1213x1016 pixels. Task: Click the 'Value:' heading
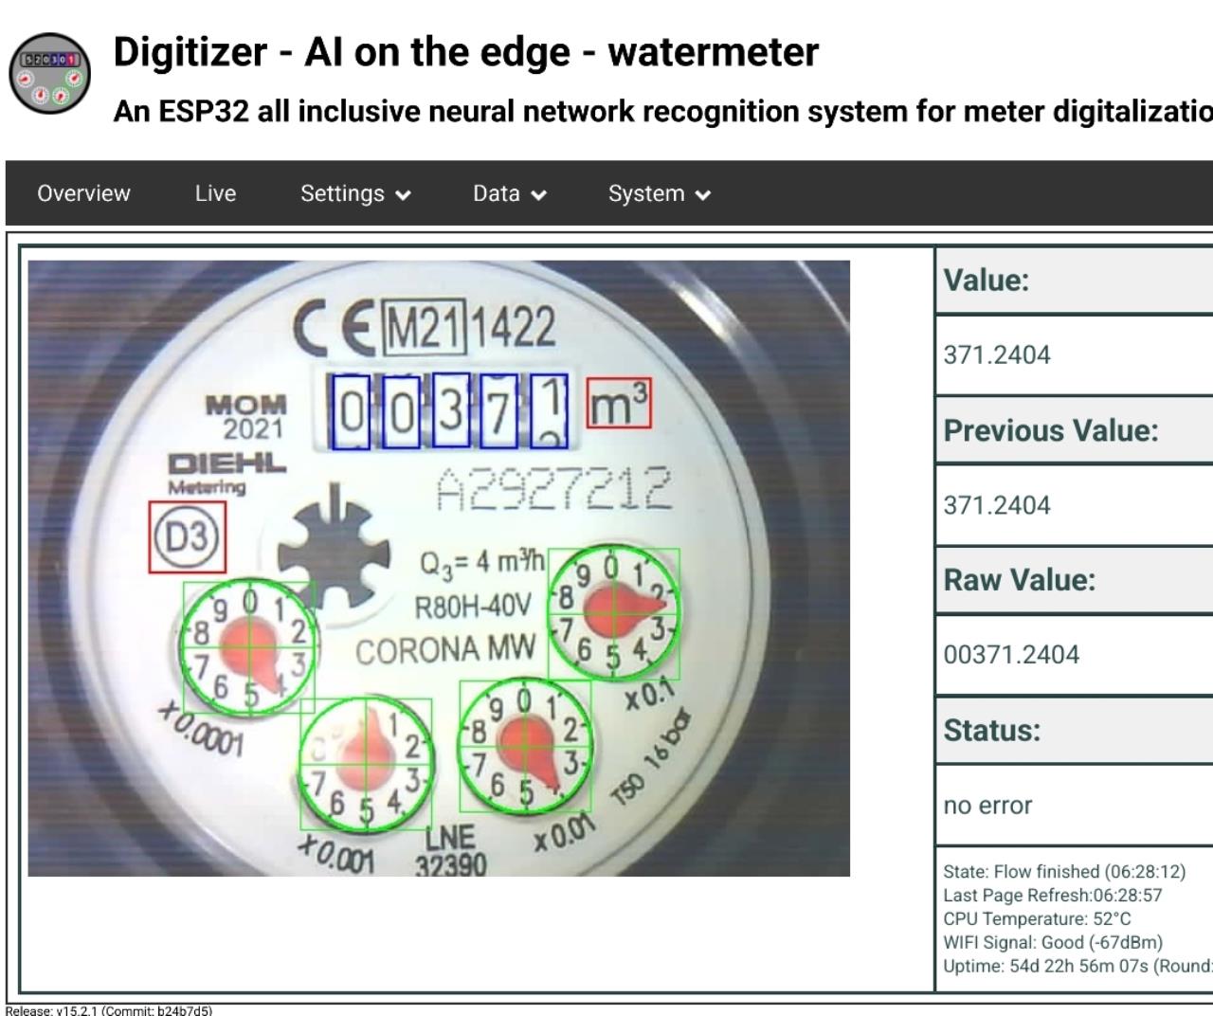coord(987,280)
